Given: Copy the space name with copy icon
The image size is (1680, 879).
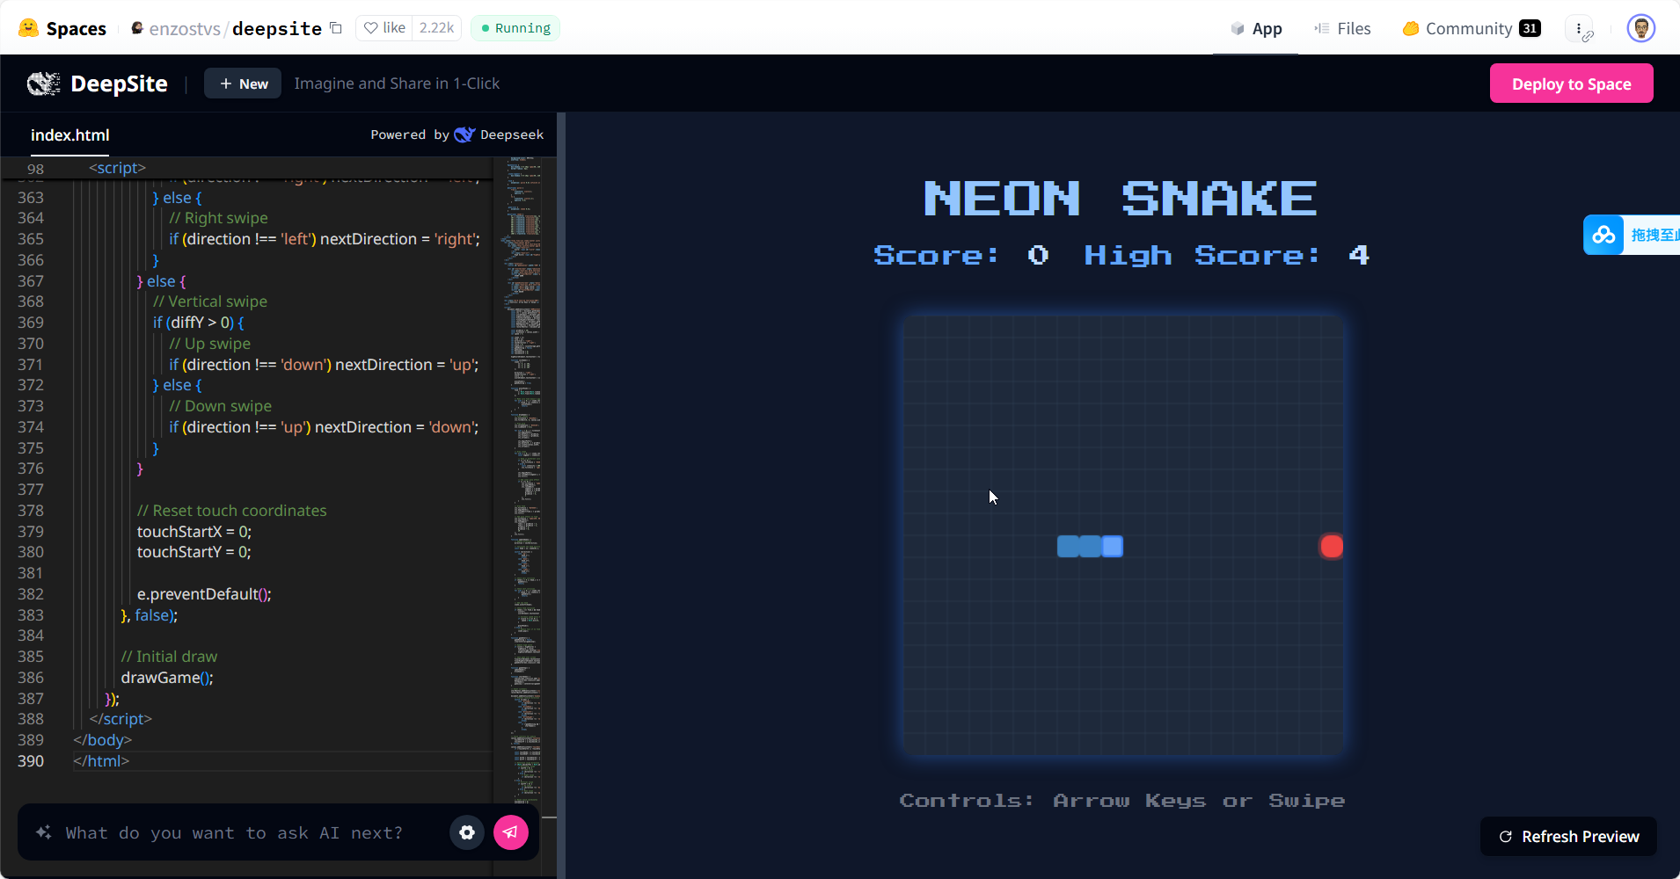Looking at the screenshot, I should click(x=336, y=28).
